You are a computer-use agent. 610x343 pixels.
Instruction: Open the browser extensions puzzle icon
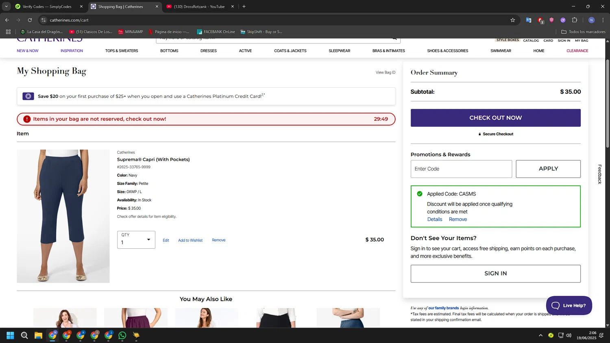[575, 20]
